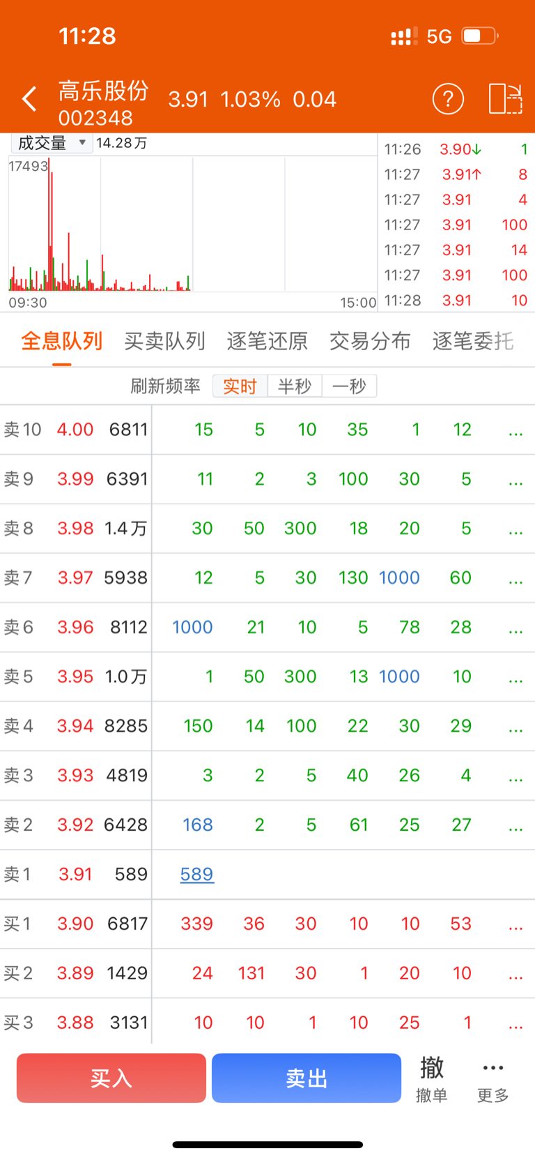The image size is (535, 1160).
Task: Switch to the 全息队列 tab
Action: pos(62,341)
